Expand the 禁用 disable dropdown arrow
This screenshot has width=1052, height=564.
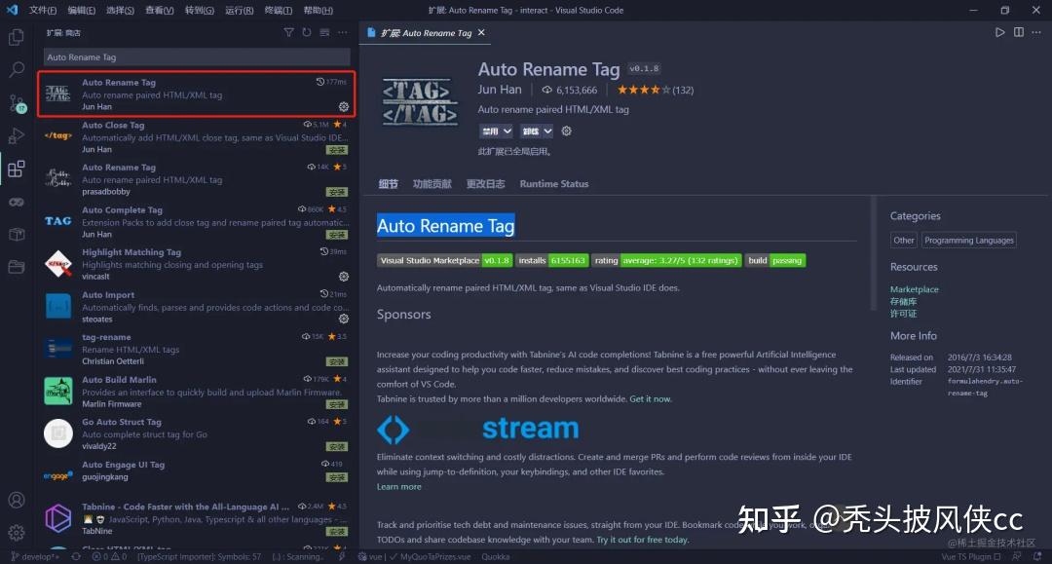507,131
